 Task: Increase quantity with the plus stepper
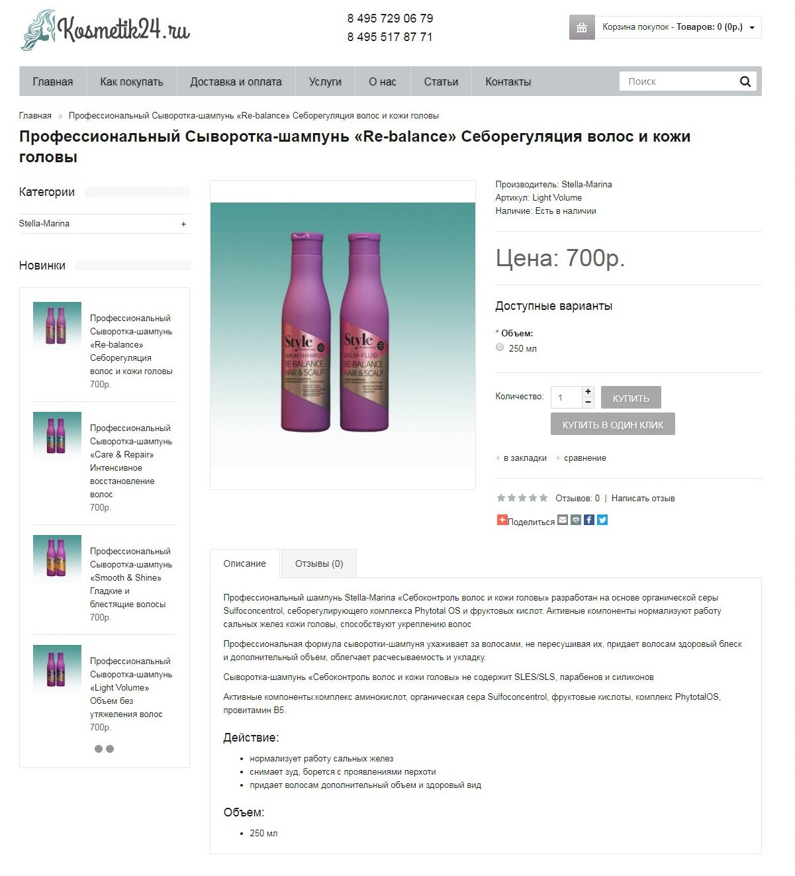[x=588, y=391]
